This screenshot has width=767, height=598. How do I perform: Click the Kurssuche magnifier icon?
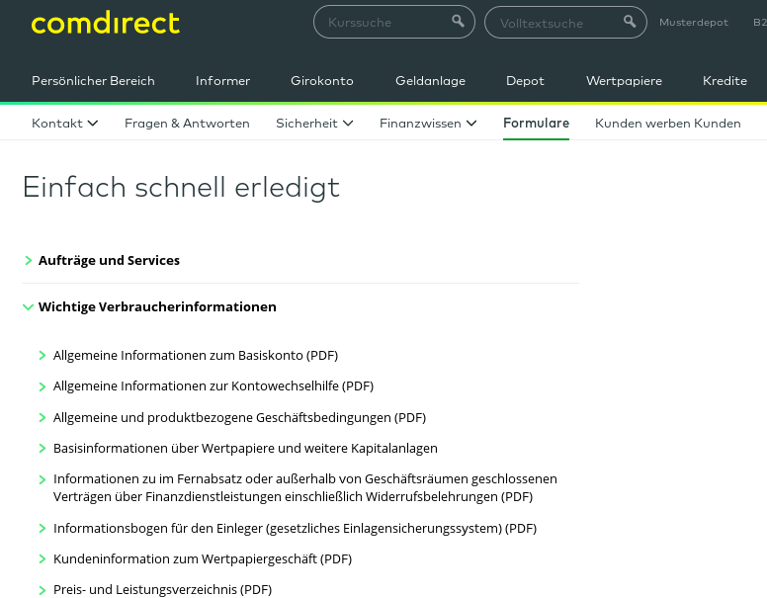click(458, 22)
